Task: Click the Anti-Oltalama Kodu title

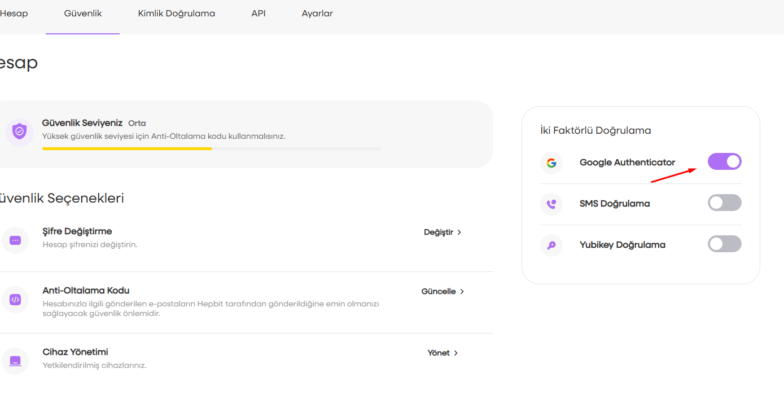Action: click(86, 291)
